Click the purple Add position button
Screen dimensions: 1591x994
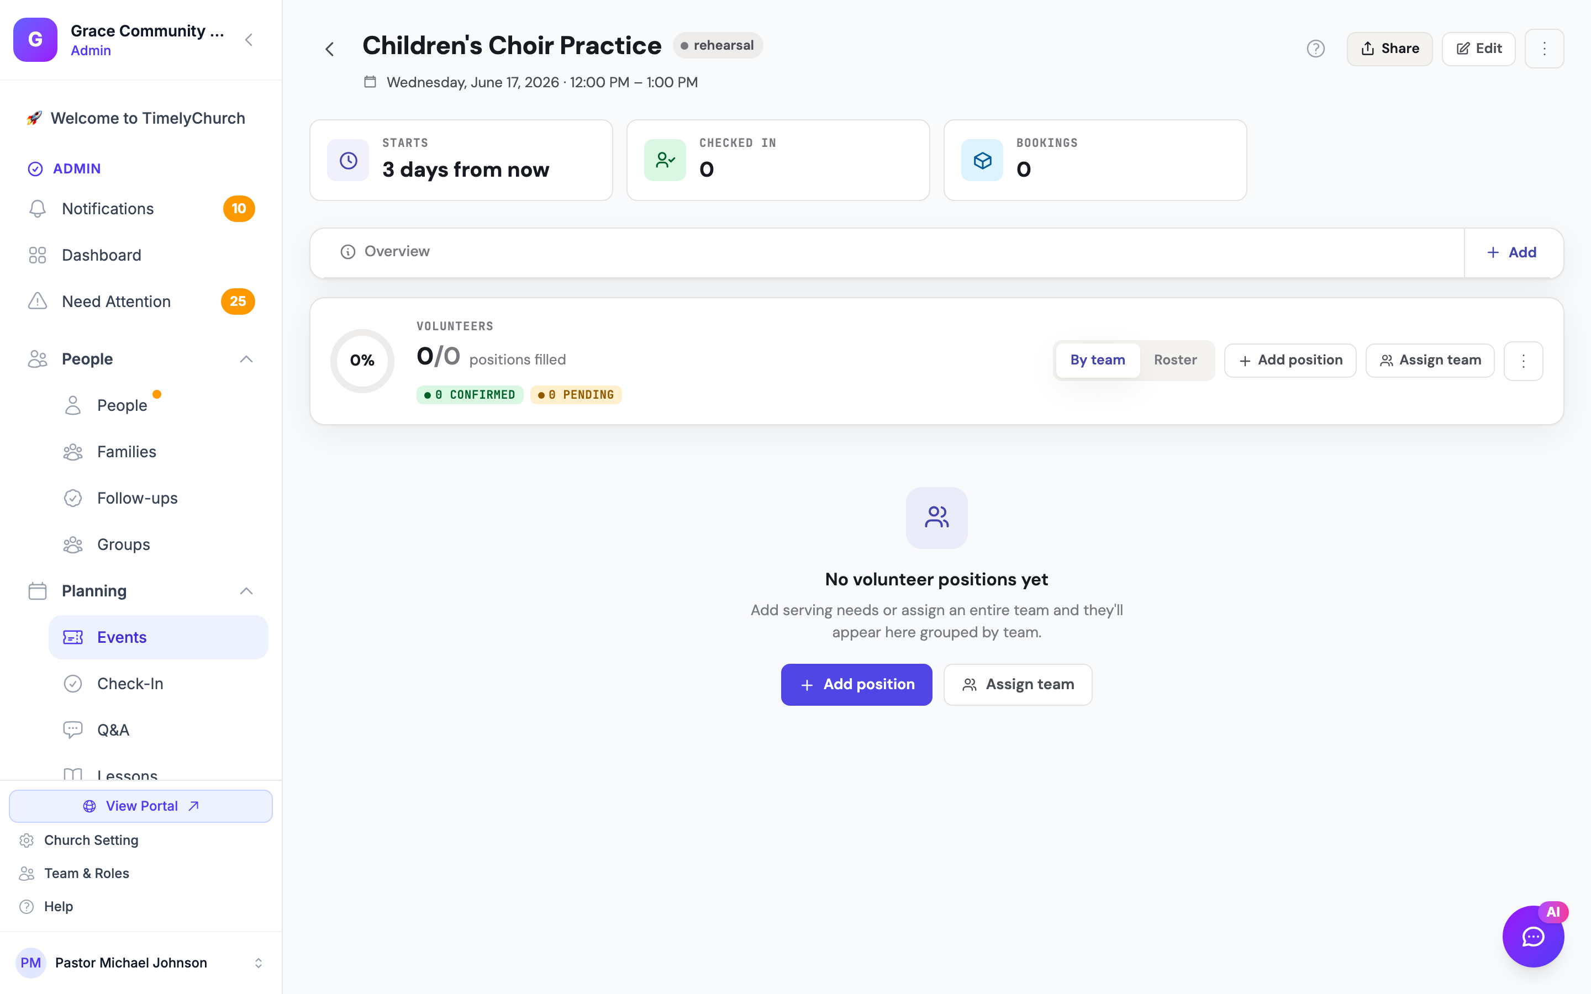click(x=857, y=684)
